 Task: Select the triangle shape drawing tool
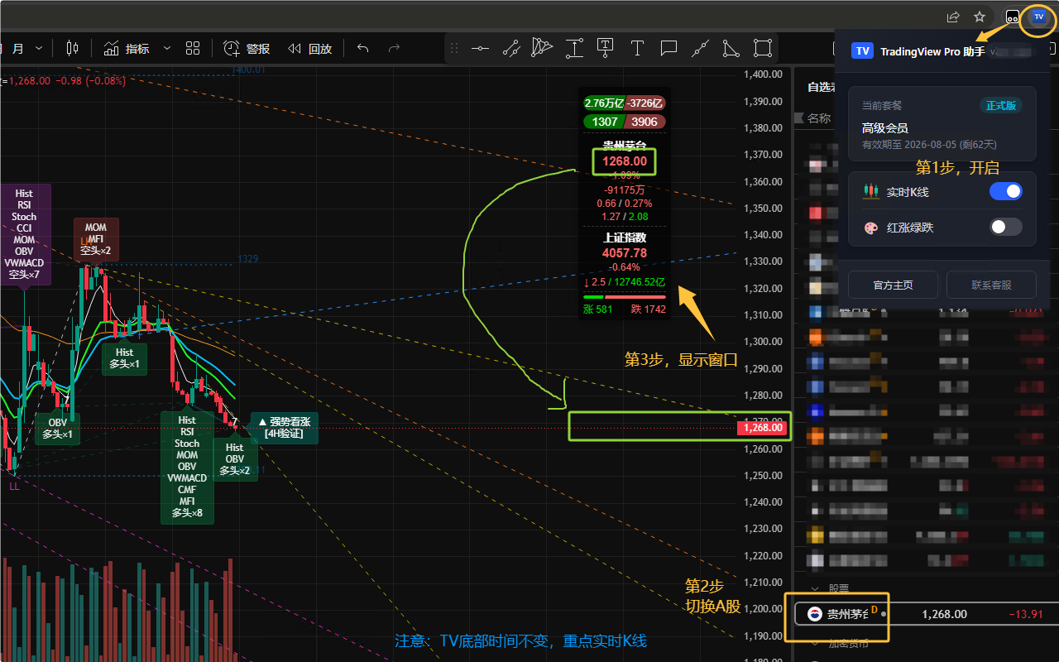731,48
